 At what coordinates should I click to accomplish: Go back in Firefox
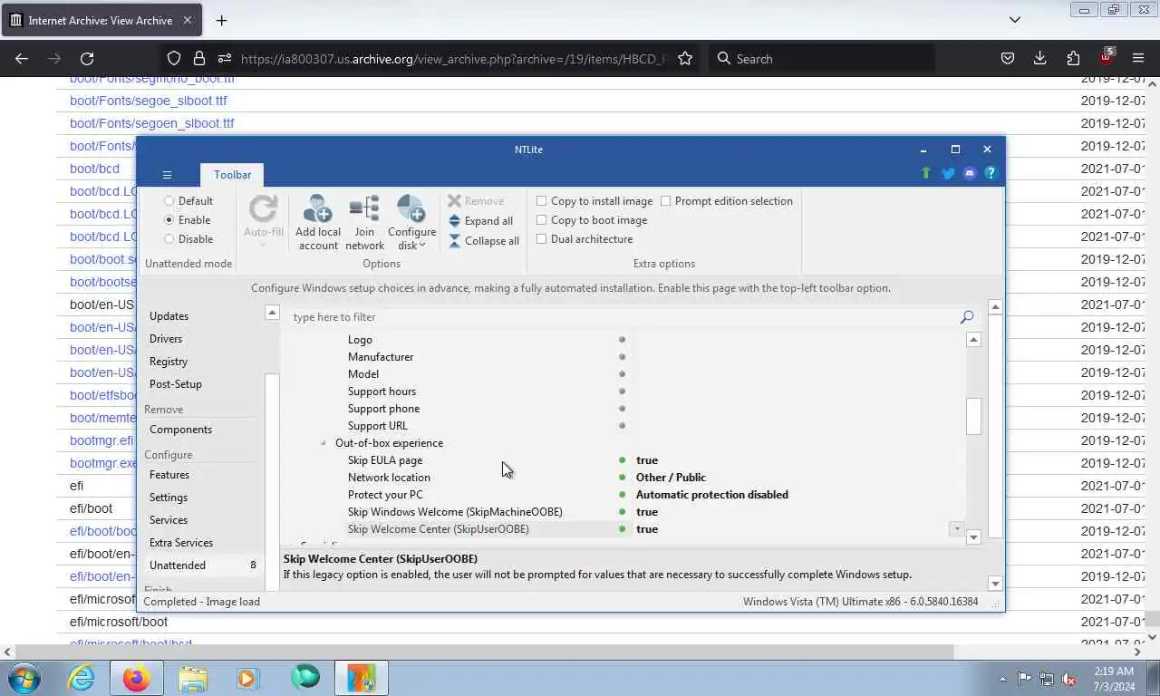pos(22,58)
